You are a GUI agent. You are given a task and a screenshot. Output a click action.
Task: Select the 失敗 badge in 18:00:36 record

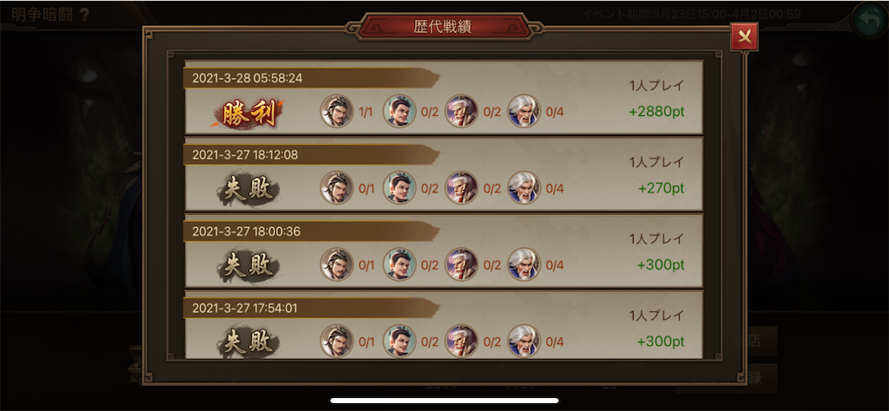click(x=248, y=267)
